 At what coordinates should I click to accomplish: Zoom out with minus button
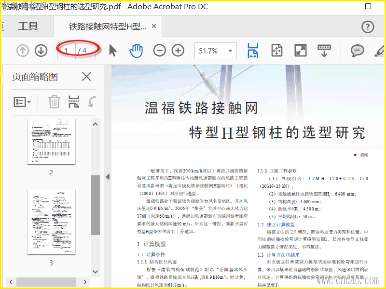[160, 51]
